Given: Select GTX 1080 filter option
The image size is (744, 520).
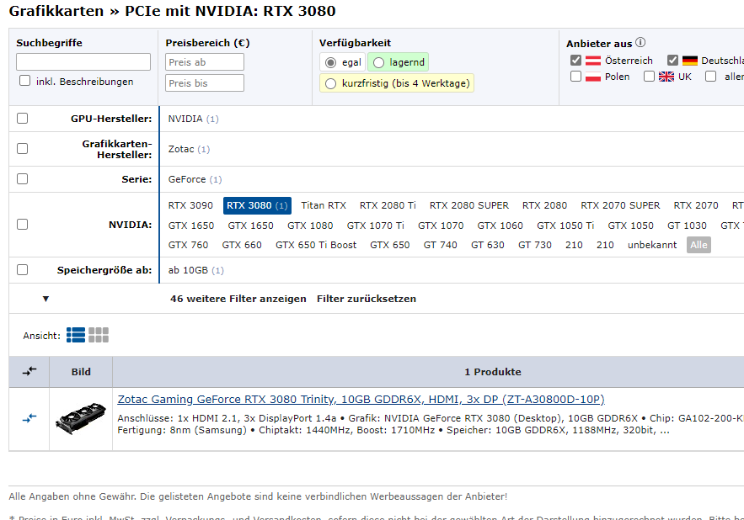Looking at the screenshot, I should [310, 226].
